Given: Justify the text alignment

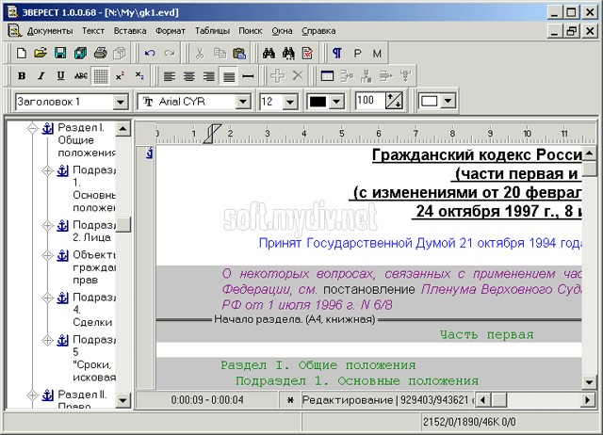Looking at the screenshot, I should click(229, 76).
